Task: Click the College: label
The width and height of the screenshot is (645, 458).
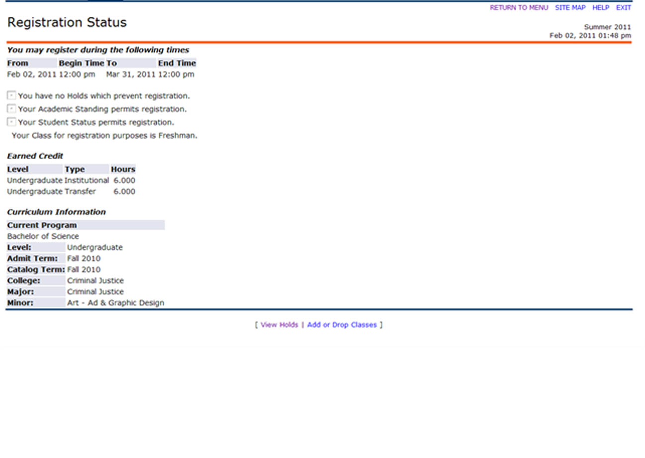Action: (36, 280)
